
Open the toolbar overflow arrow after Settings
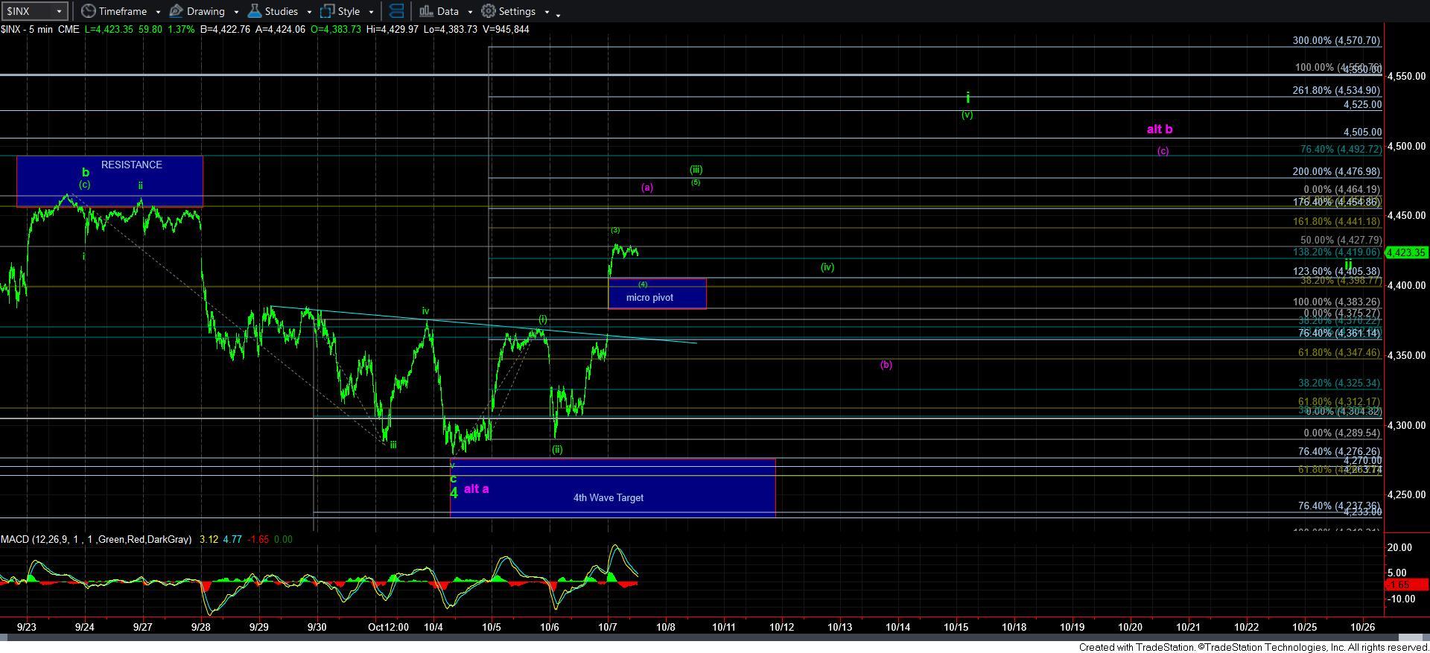coord(559,14)
